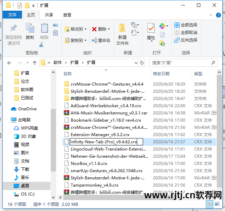Open the 删除 dropdown arrow
The width and height of the screenshot is (225, 211).
click(109, 29)
